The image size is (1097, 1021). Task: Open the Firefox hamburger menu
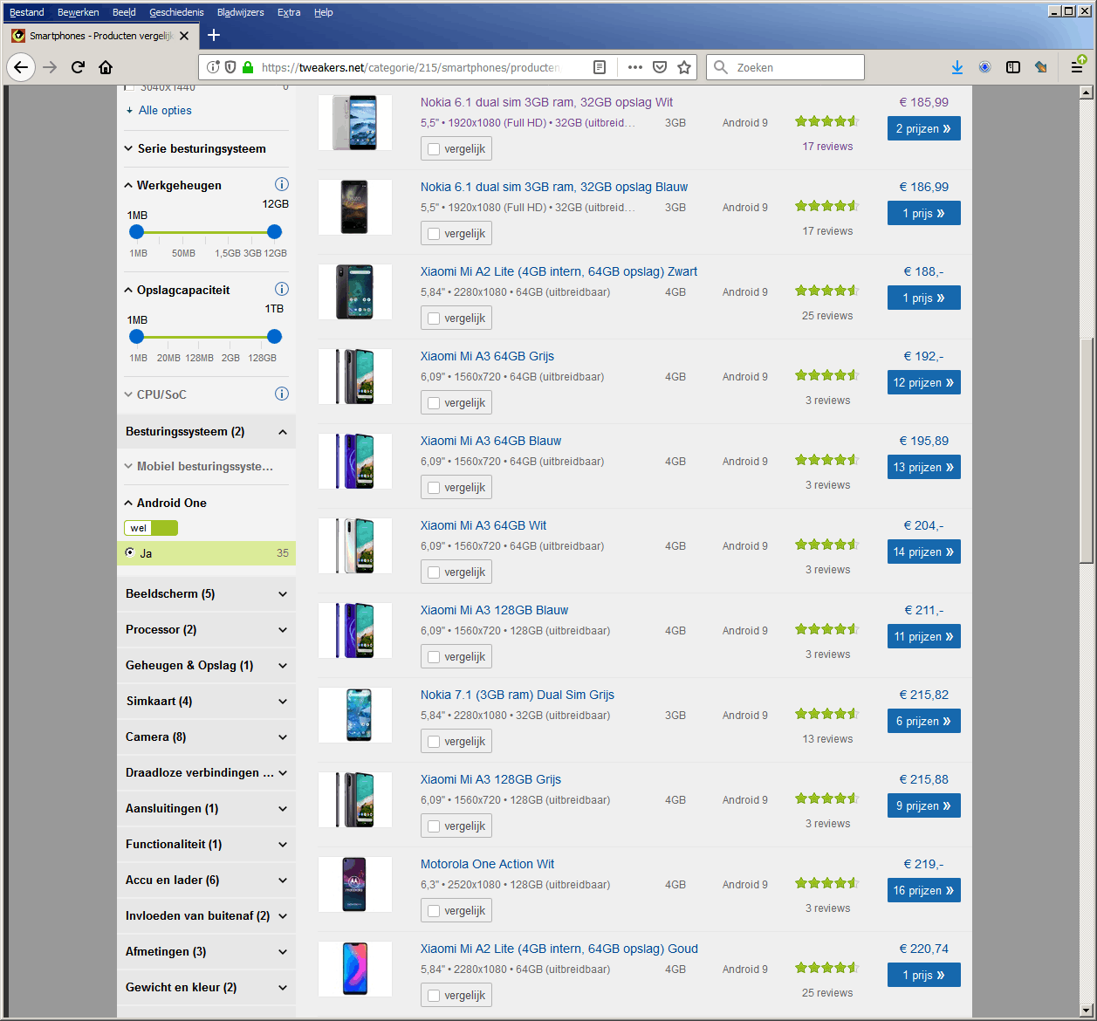click(1077, 67)
